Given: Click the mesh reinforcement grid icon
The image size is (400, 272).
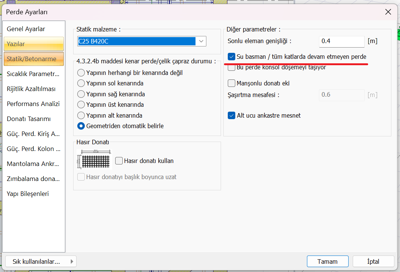Looking at the screenshot, I should (94, 160).
